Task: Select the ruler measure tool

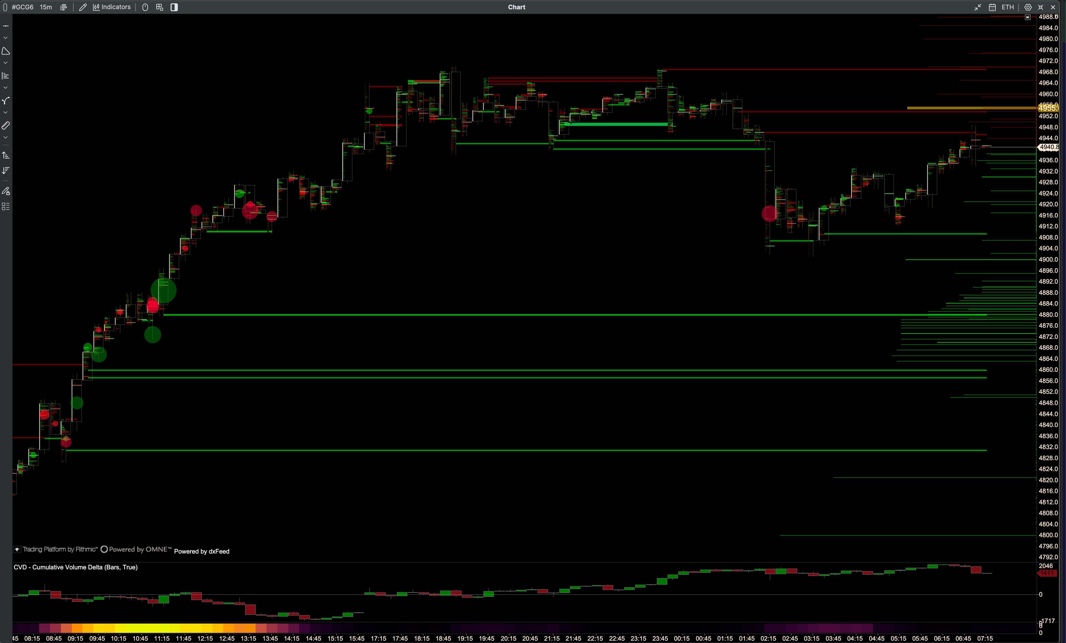Action: (6, 126)
